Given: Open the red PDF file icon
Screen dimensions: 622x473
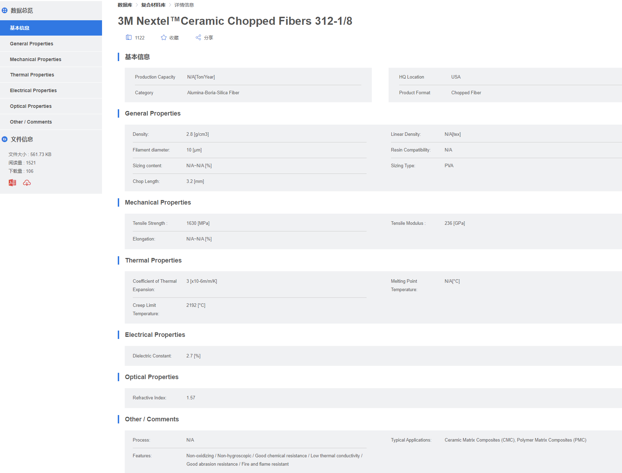Looking at the screenshot, I should [x=13, y=183].
